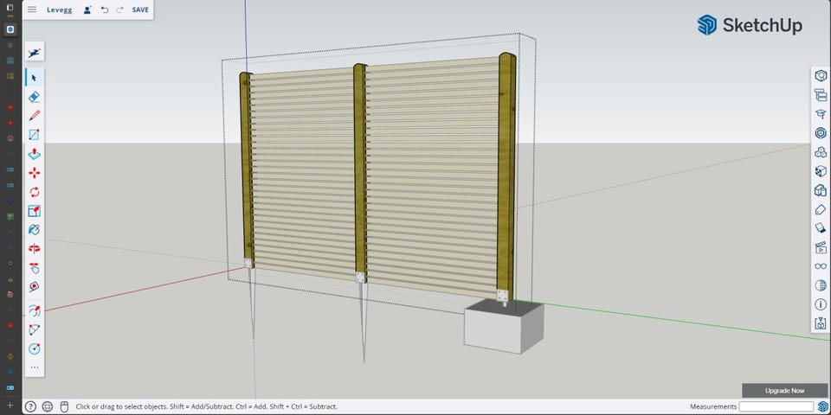Click the mouse icon in status bar

point(64,406)
